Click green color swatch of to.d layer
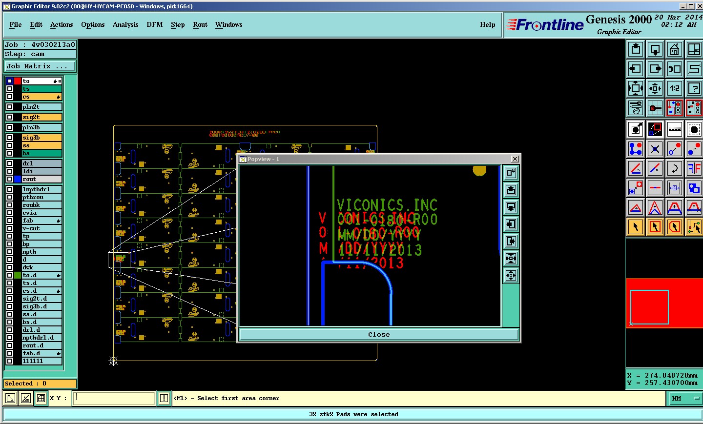This screenshot has width=703, height=424. tap(18, 275)
